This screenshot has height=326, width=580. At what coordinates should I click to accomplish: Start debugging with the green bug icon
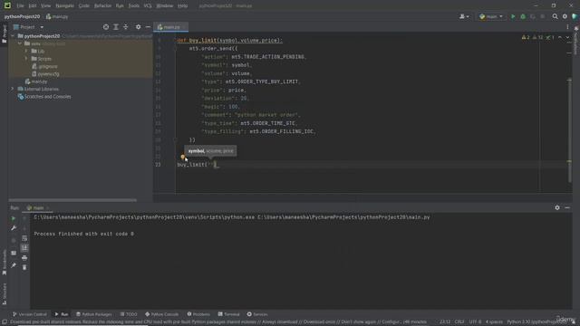(523, 16)
